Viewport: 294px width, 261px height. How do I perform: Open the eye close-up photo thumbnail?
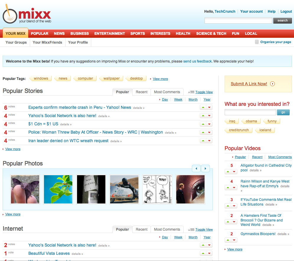point(190,189)
